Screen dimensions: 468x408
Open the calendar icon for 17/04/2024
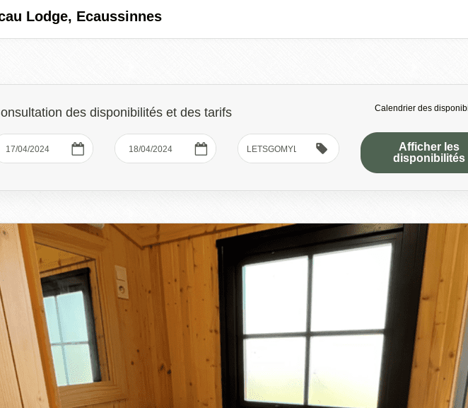[78, 148]
